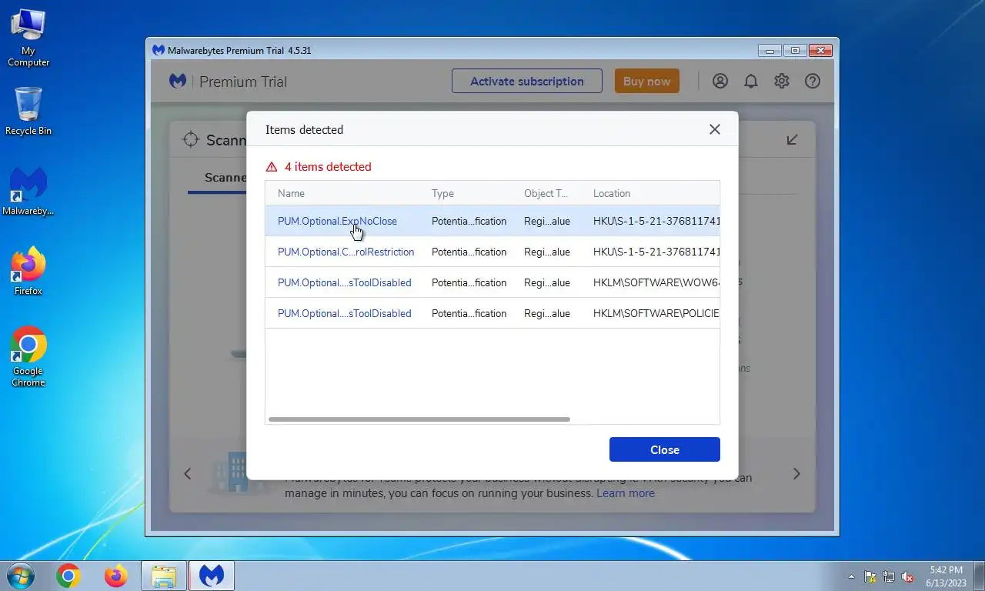Launch Firefox from the taskbar

pyautogui.click(x=116, y=576)
